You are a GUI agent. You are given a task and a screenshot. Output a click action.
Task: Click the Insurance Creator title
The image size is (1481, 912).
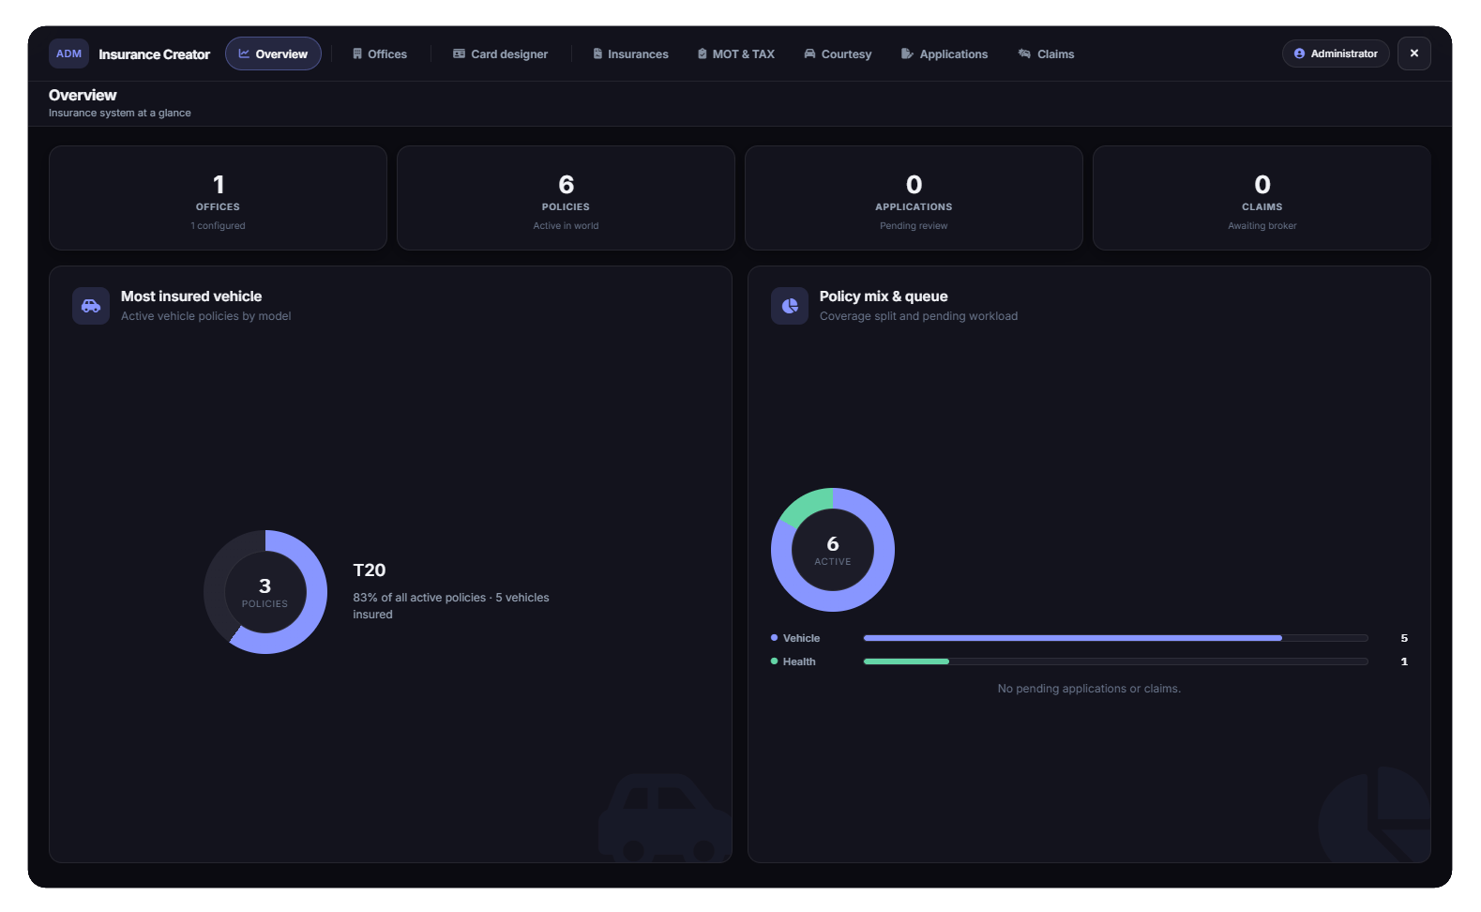tap(154, 54)
